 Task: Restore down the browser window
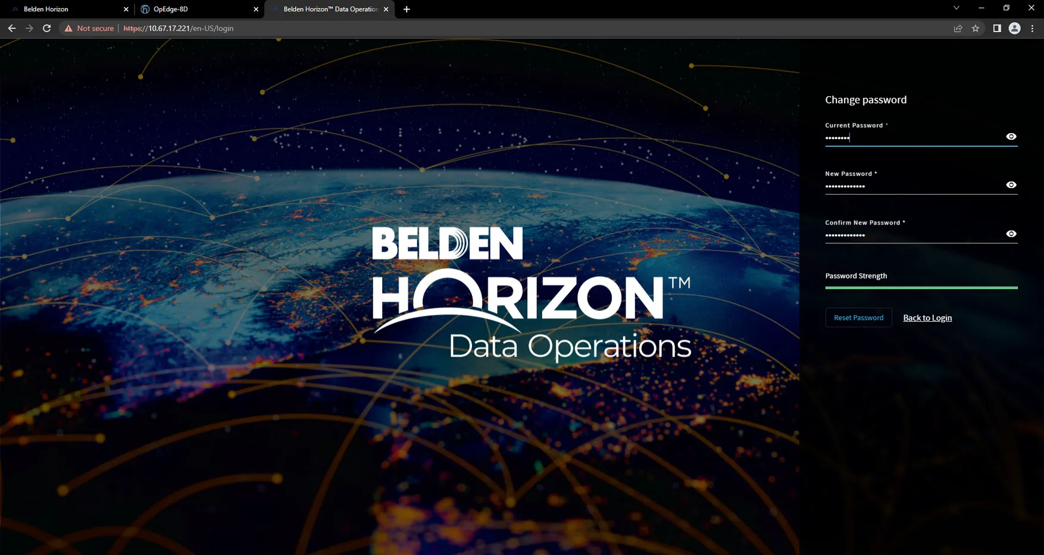pos(1007,8)
